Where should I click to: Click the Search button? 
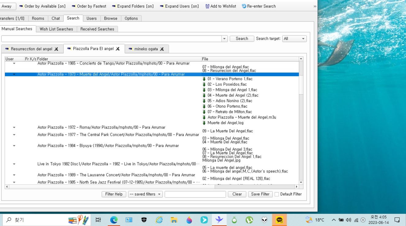[x=242, y=39]
